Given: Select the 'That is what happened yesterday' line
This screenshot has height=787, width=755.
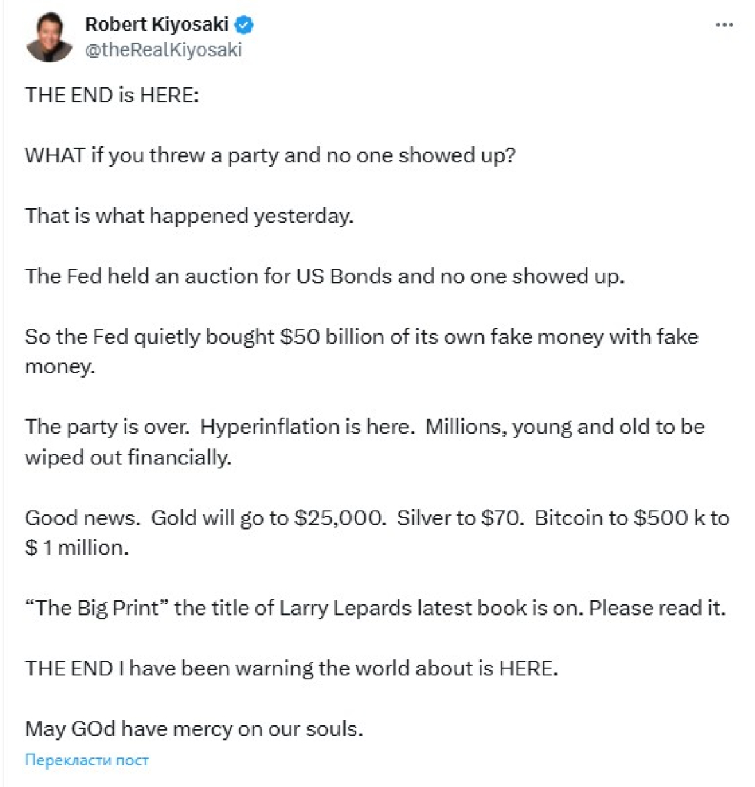Looking at the screenshot, I should coord(189,215).
